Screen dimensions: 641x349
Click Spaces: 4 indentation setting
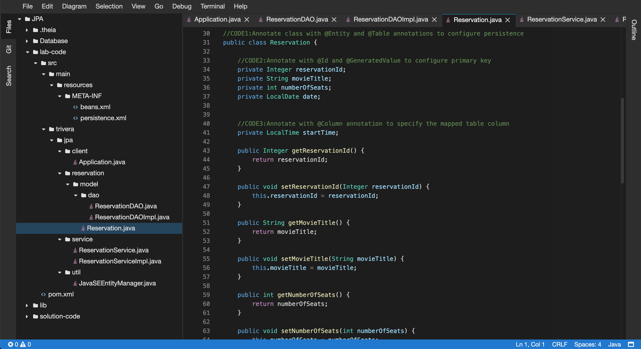click(x=588, y=344)
